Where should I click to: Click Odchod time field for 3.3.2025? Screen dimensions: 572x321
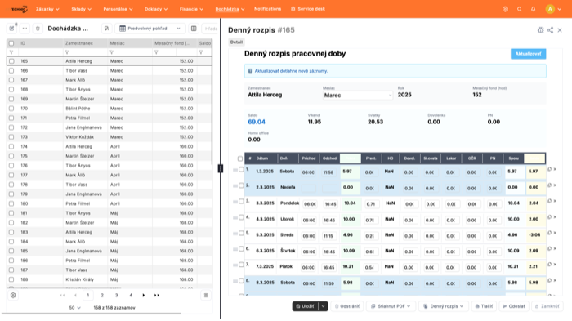pos(330,204)
